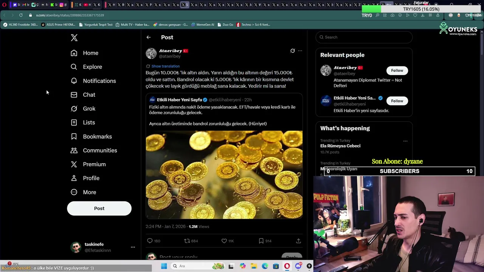The height and width of the screenshot is (272, 484).
Task: Follow Ataeribey in Relevant people
Action: click(397, 70)
